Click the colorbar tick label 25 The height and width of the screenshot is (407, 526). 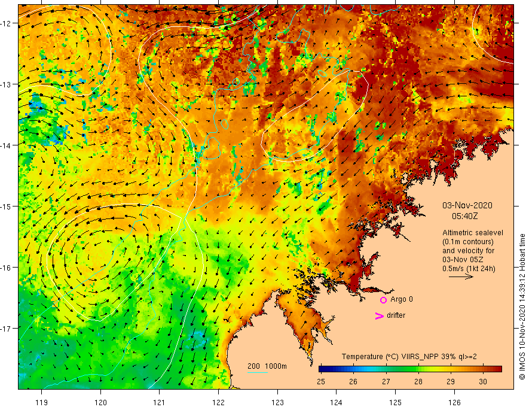tap(321, 381)
